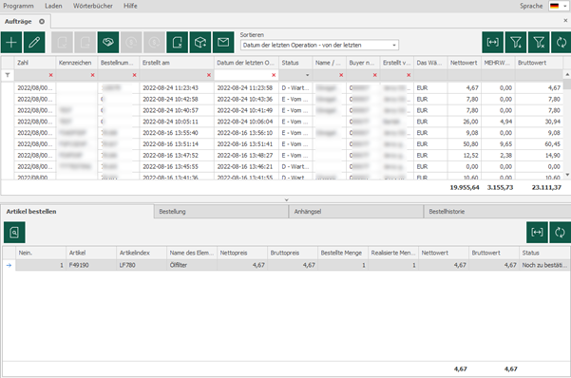Click the apply filter funnel icon
Viewport: 571px width, 378px height.
point(516,43)
